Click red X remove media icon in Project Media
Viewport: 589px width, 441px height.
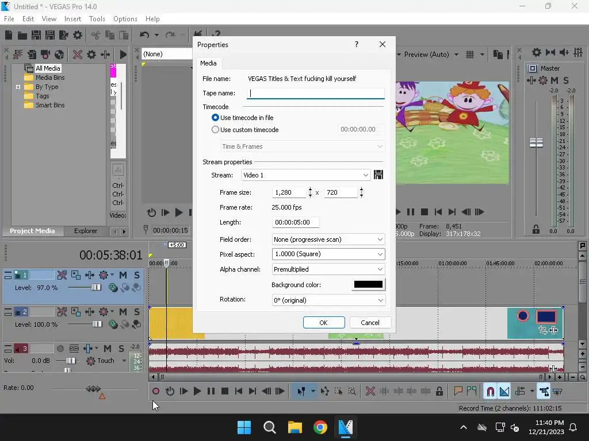(x=78, y=55)
